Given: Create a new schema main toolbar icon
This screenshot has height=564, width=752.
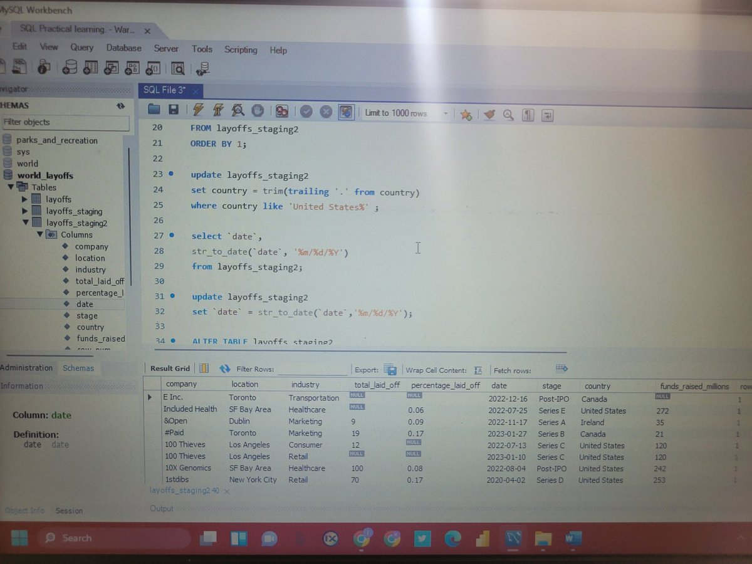Looking at the screenshot, I should point(70,67).
